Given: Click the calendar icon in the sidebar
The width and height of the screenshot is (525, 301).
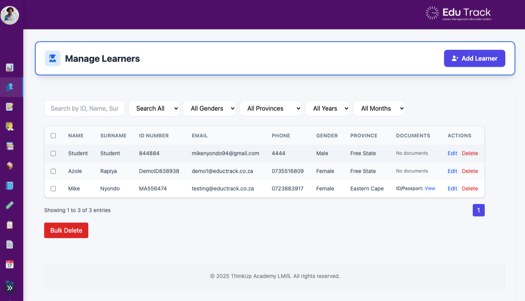Looking at the screenshot, I should click(10, 264).
